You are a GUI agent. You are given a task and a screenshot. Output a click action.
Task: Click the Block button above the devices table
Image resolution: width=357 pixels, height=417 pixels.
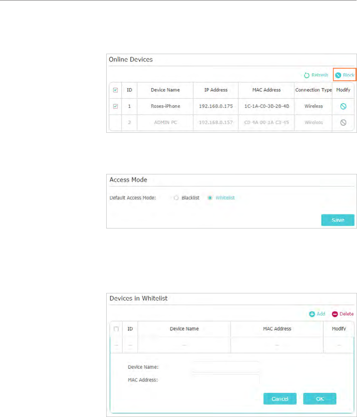[x=345, y=75]
